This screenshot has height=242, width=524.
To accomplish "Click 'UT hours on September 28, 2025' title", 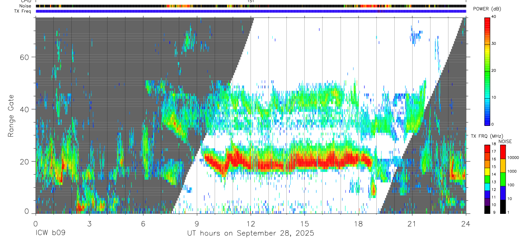I will coord(250,233).
